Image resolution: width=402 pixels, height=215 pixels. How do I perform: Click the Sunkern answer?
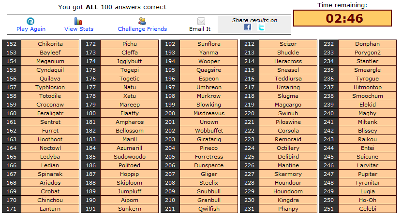coord(130,209)
